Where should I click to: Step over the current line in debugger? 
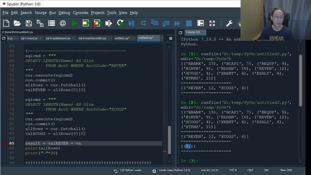coord(143,23)
